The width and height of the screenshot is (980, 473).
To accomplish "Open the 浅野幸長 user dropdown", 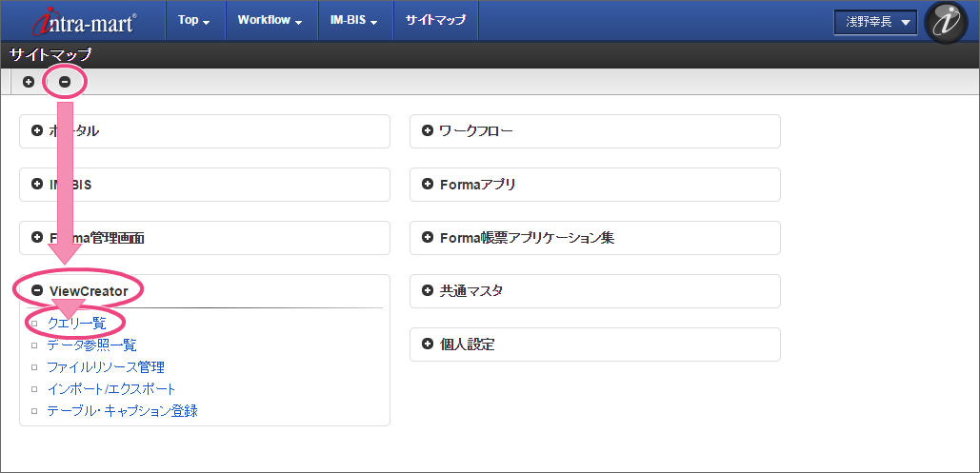I will (x=875, y=21).
